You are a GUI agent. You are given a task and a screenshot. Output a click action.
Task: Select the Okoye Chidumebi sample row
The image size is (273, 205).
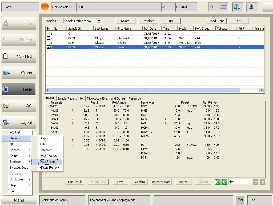(155, 38)
